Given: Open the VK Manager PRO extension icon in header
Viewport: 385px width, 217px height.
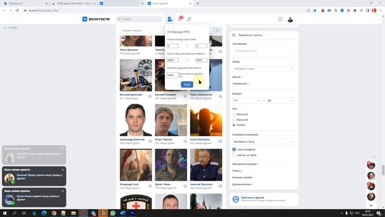Looking at the screenshot, I should point(170,19).
